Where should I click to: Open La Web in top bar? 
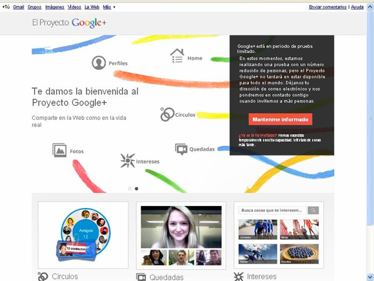coord(92,7)
